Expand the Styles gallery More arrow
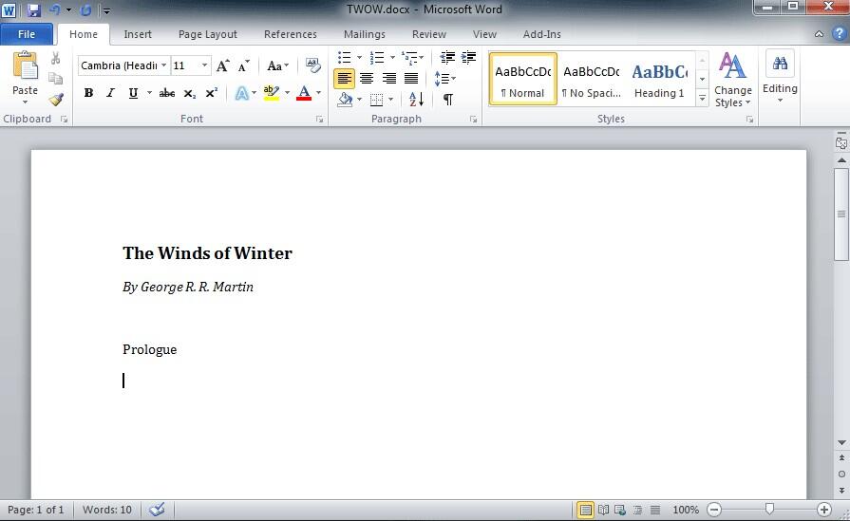Screen dimensions: 850x521 coord(702,99)
